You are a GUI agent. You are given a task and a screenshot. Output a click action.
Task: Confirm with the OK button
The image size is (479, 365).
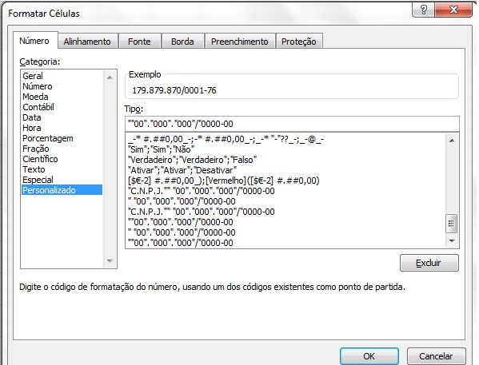click(369, 356)
